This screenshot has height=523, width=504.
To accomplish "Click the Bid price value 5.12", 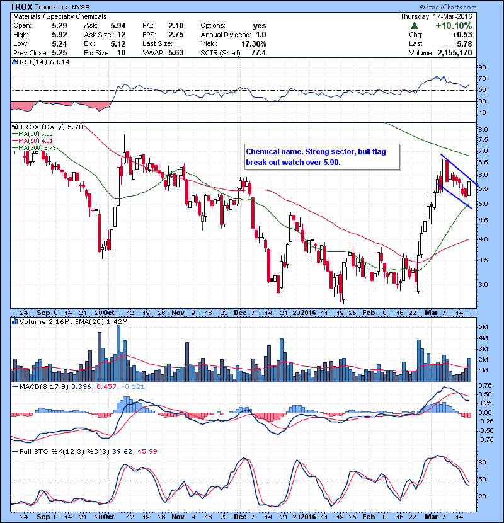I will (x=118, y=43).
